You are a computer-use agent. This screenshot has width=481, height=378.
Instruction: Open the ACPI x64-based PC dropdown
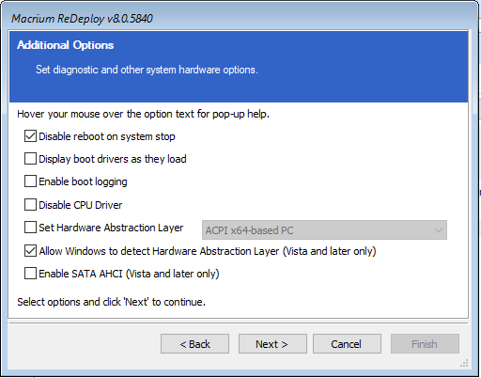(x=324, y=230)
